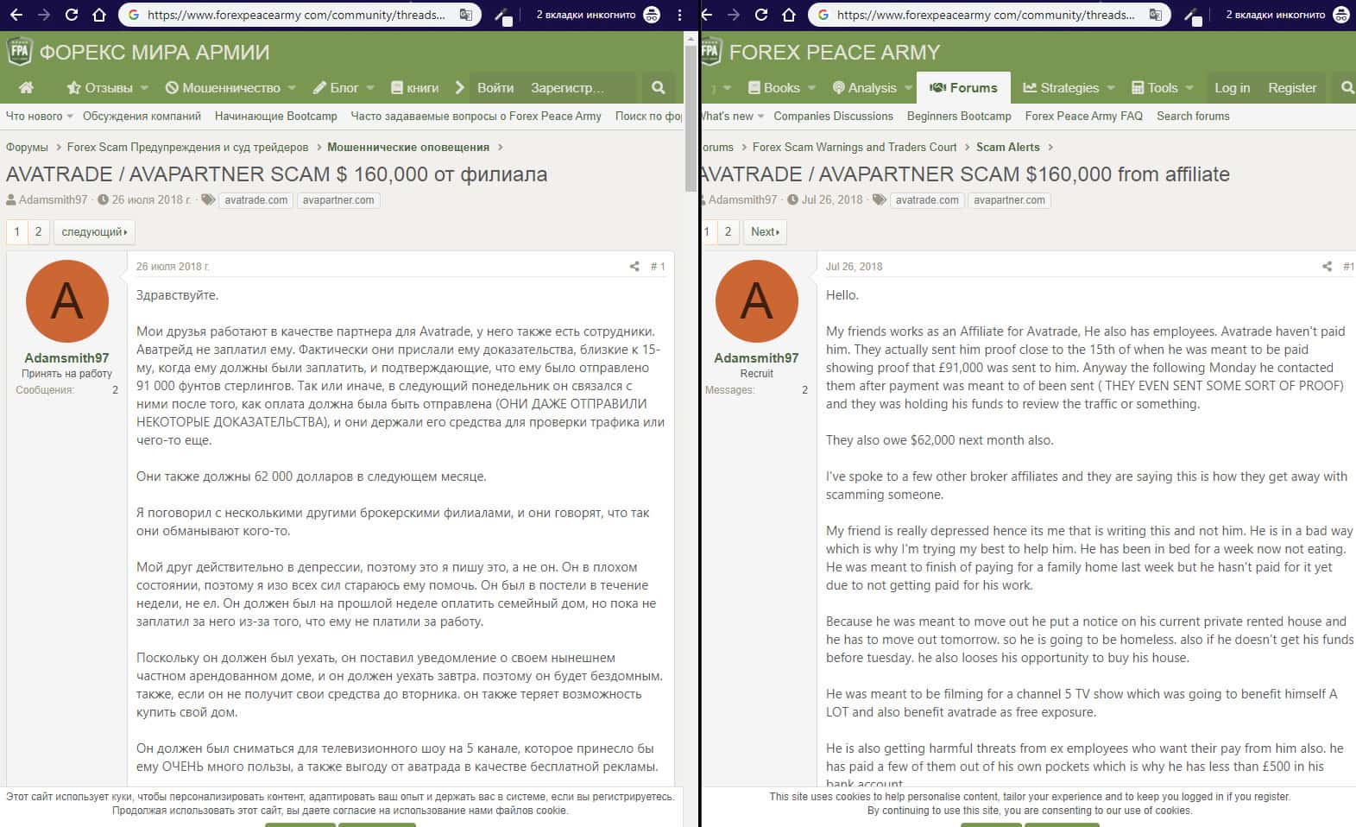The image size is (1356, 827).
Task: Click the avatrade.com tag in the Russian page
Action: [256, 200]
